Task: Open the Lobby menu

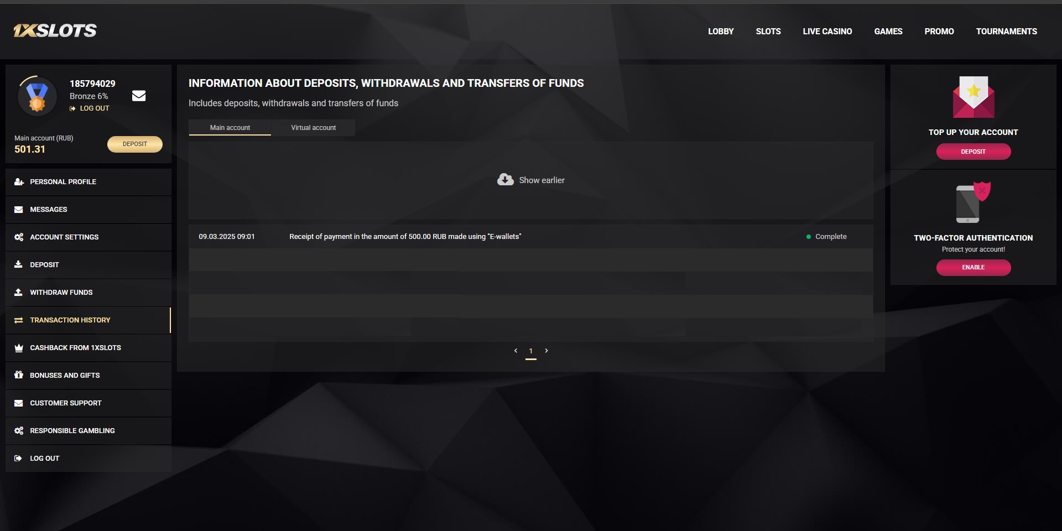Action: pyautogui.click(x=721, y=32)
